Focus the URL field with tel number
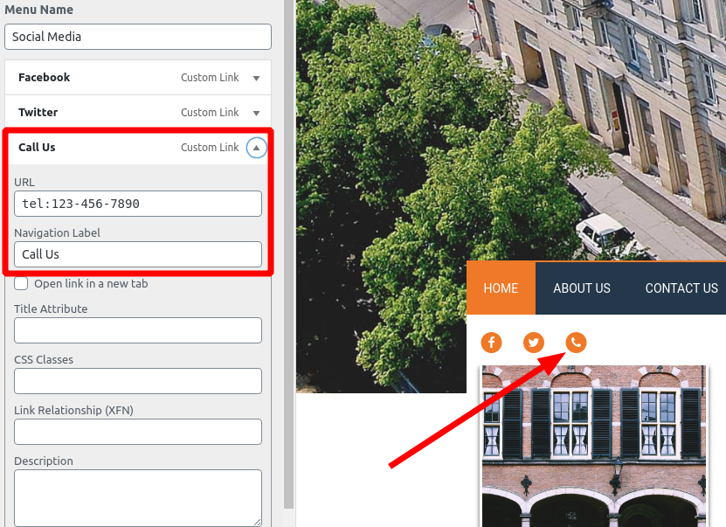 [138, 204]
